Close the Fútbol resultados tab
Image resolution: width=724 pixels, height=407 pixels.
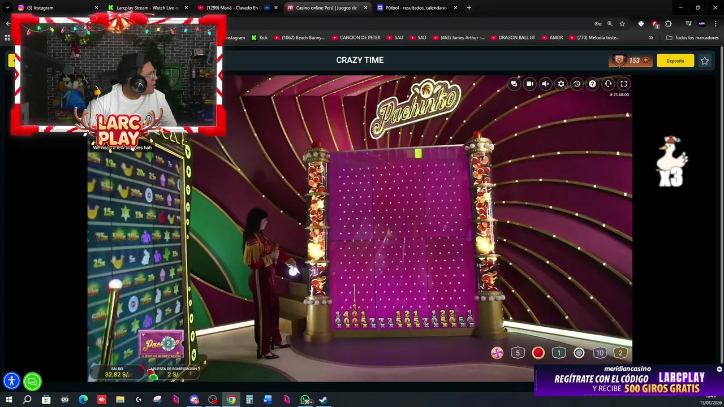pos(456,8)
